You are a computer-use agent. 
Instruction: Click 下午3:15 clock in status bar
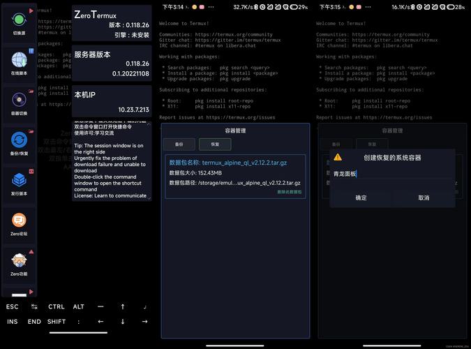(330, 7)
